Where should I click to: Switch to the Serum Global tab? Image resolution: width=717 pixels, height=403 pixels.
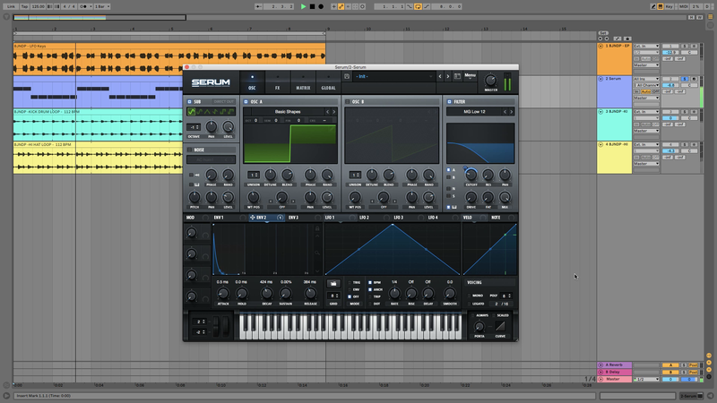click(x=328, y=82)
